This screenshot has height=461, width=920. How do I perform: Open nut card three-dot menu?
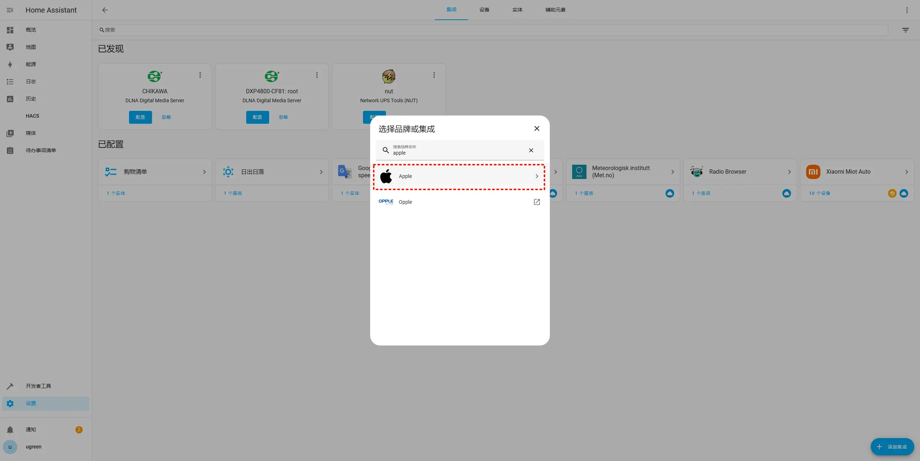click(434, 75)
